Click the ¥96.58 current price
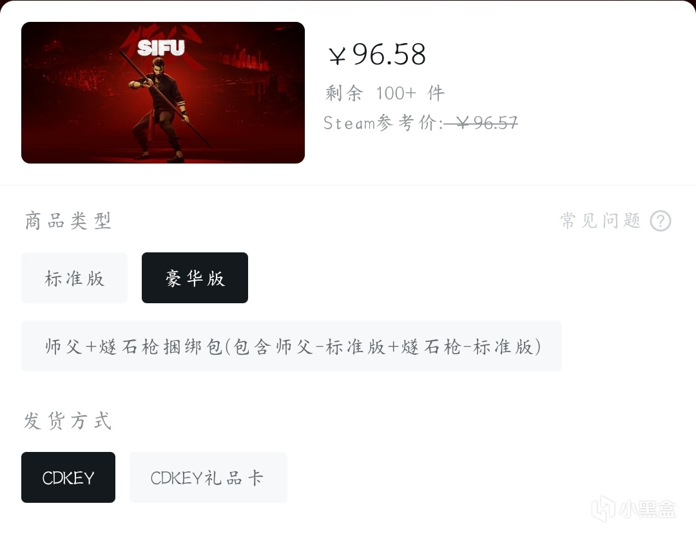The width and height of the screenshot is (696, 535). [377, 55]
